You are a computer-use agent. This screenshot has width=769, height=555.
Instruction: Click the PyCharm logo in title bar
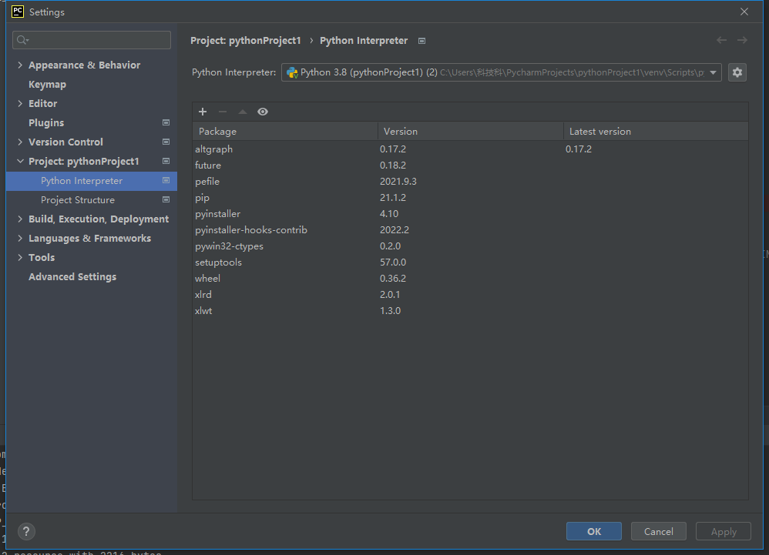18,12
